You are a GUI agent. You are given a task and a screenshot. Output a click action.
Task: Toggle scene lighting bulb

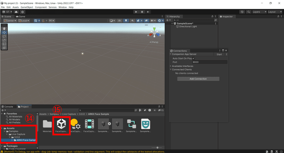(126, 21)
